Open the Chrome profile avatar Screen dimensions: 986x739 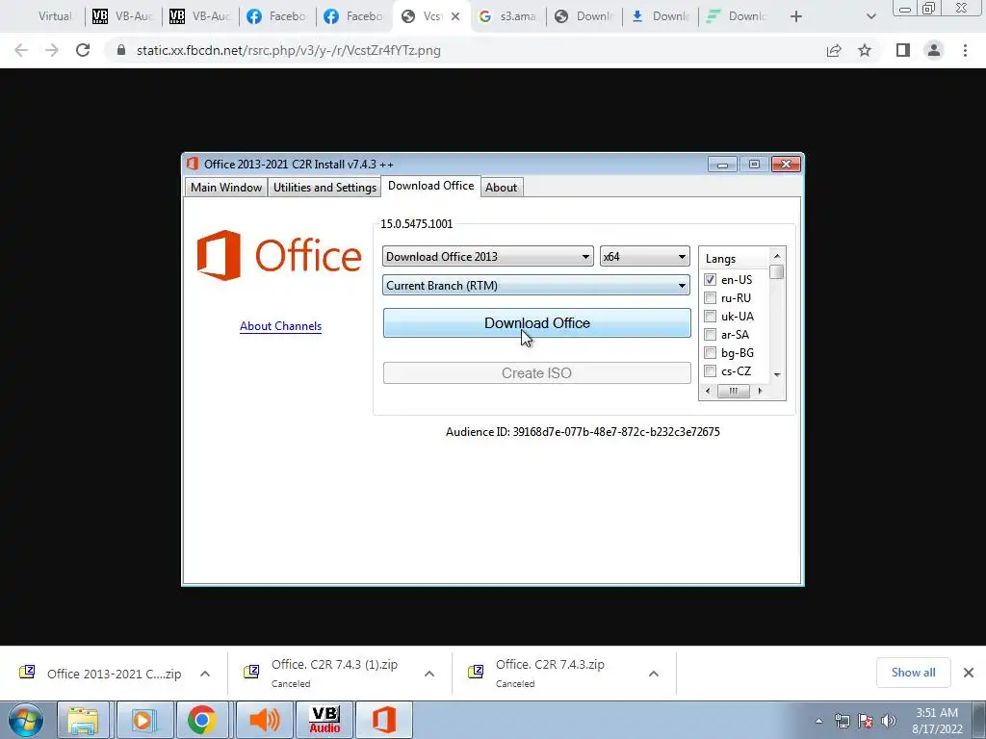pos(934,50)
